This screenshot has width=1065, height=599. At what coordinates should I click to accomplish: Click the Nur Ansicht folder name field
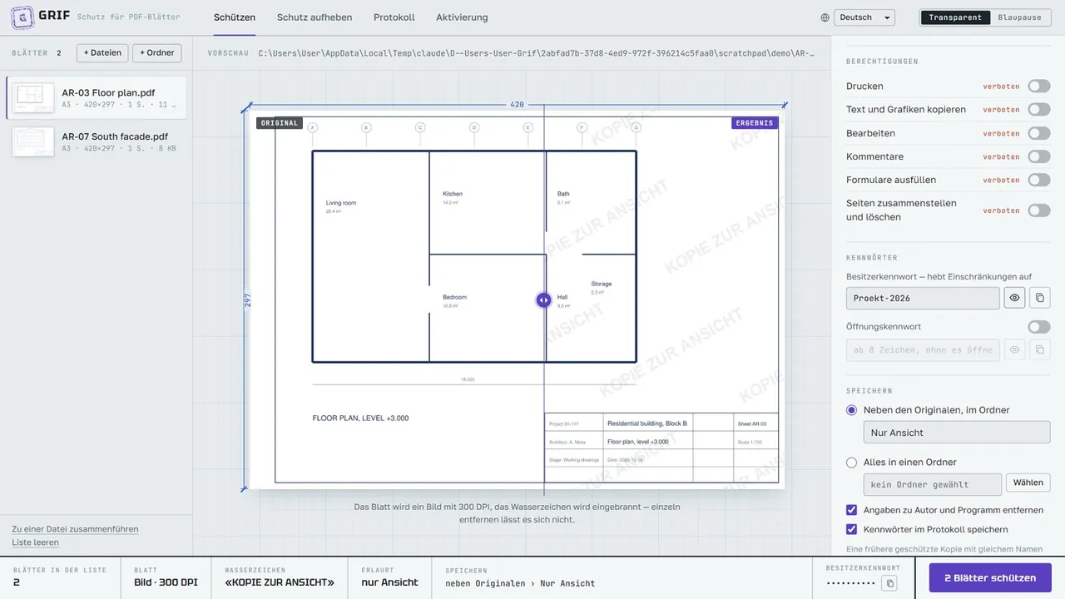click(957, 433)
